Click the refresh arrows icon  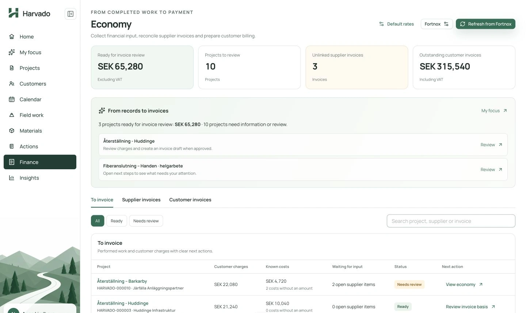tap(462, 24)
